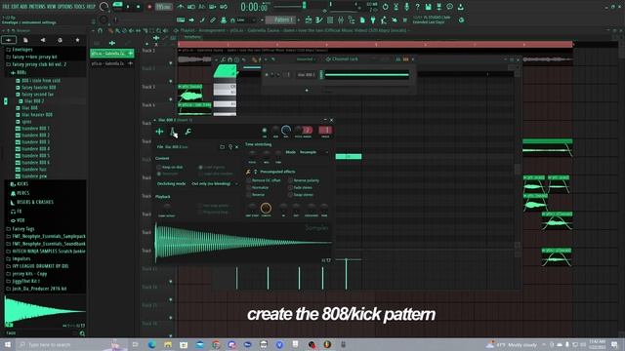Toggle Remove DC offset checkbox
The width and height of the screenshot is (625, 351).
(x=249, y=180)
